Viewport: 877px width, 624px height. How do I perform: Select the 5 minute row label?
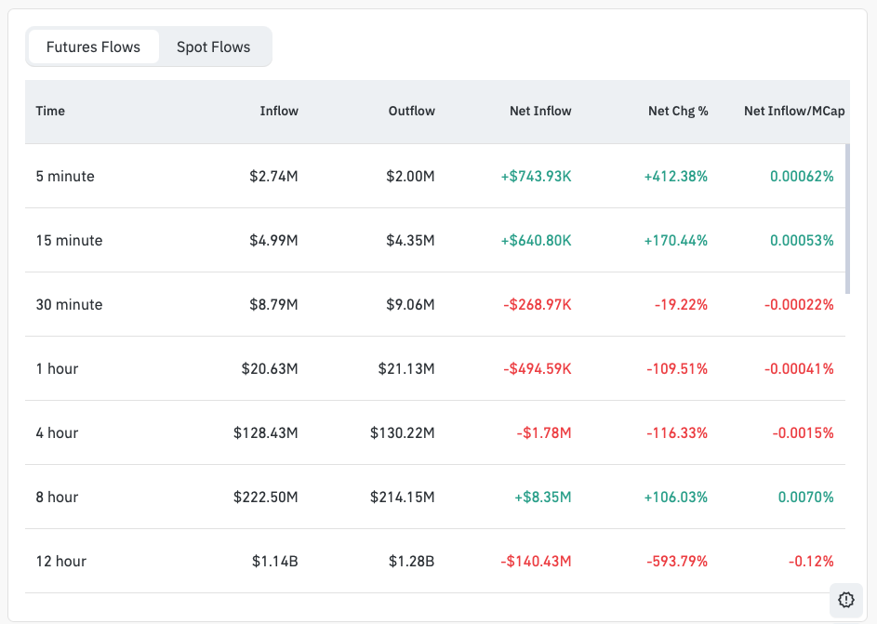coord(65,176)
